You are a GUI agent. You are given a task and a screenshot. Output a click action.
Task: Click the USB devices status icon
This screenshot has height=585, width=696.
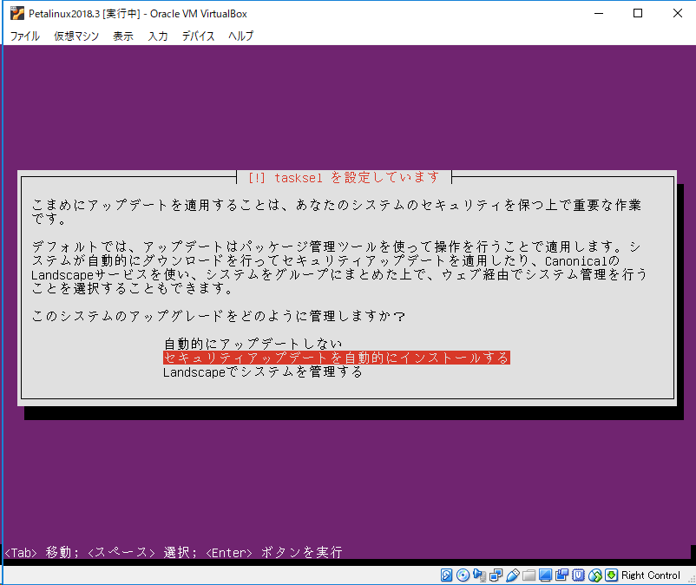coord(512,575)
